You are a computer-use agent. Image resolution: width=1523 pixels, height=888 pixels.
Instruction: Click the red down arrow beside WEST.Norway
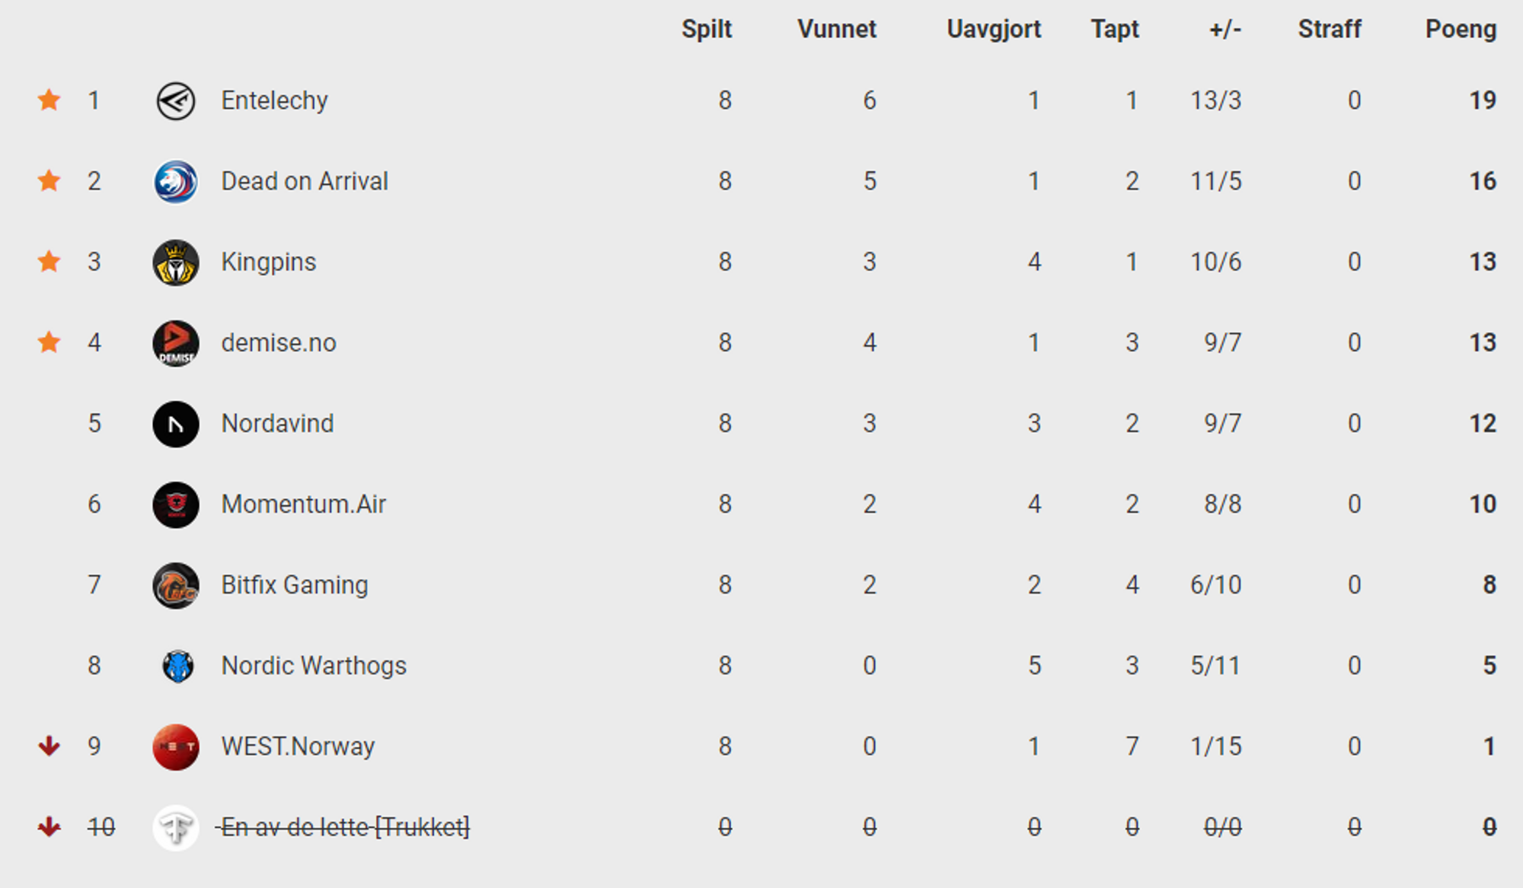tap(49, 746)
